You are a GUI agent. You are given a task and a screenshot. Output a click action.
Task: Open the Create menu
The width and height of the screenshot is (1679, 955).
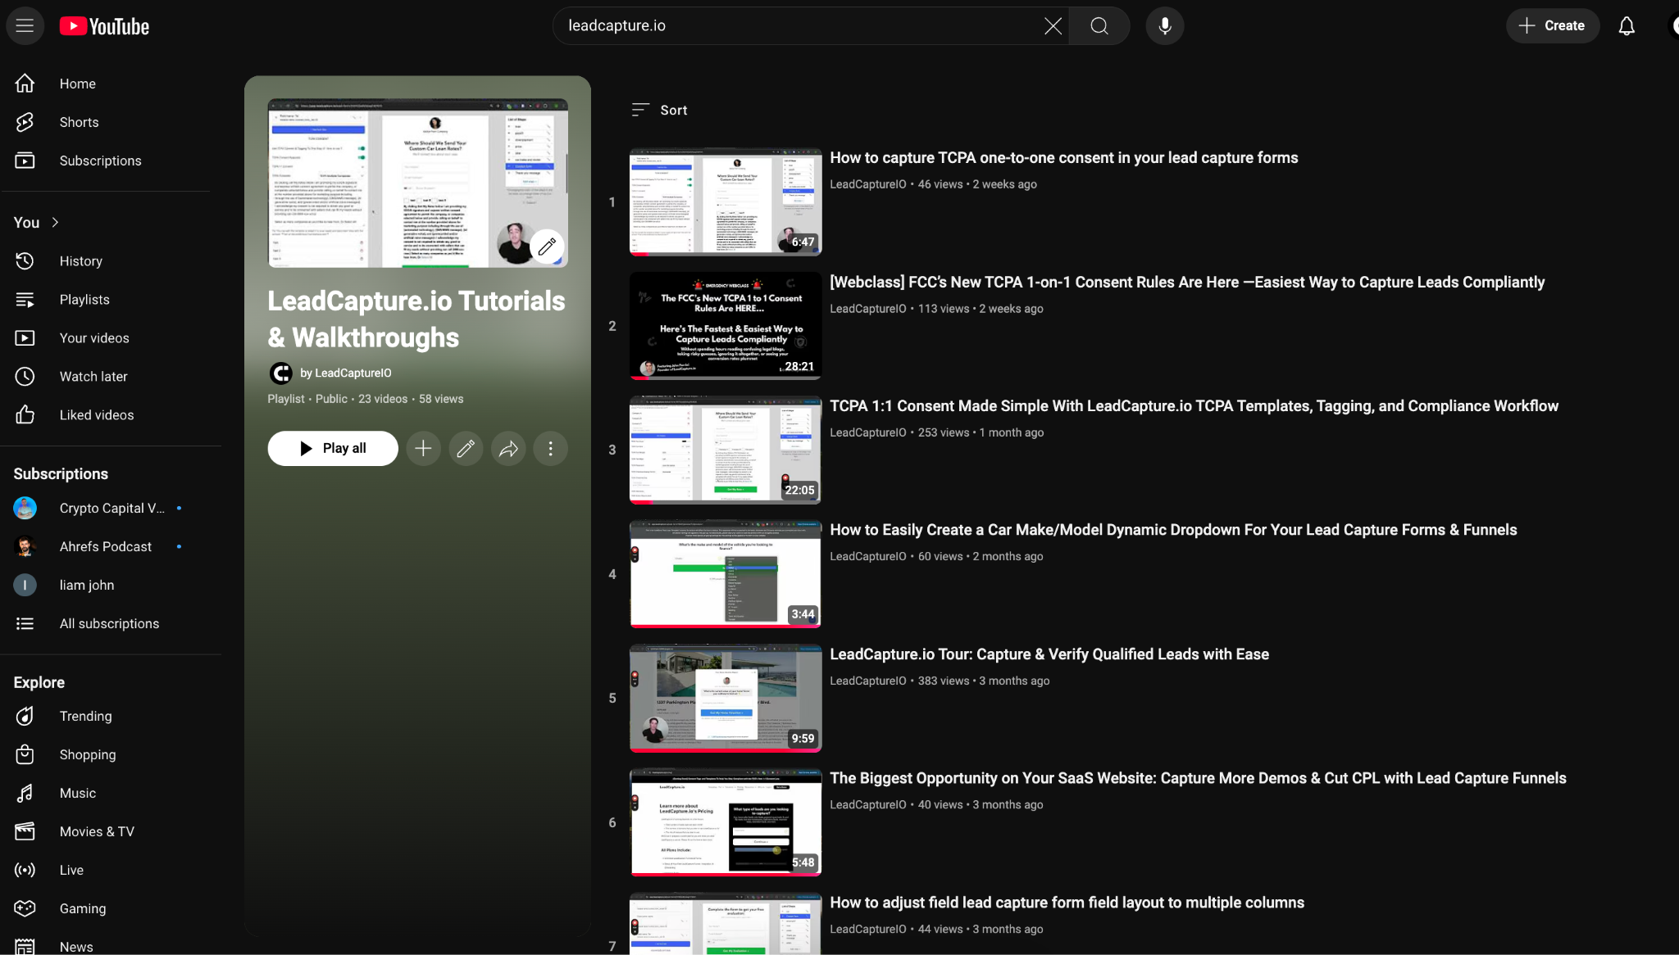click(1552, 26)
